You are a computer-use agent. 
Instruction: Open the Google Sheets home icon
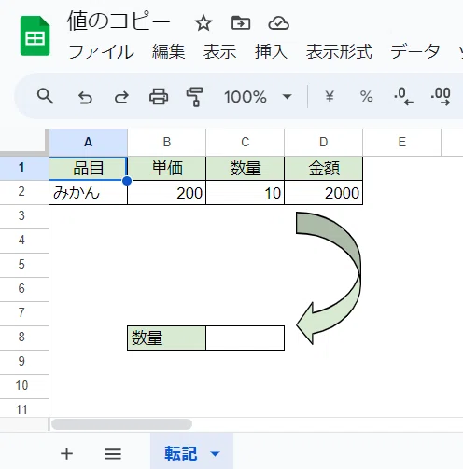tap(35, 35)
